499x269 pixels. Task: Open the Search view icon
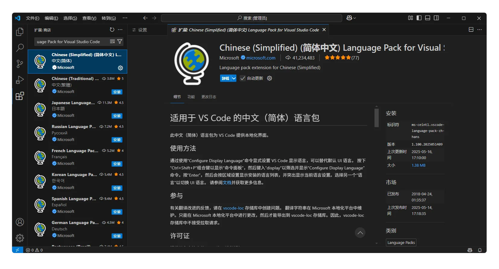[x=20, y=48]
